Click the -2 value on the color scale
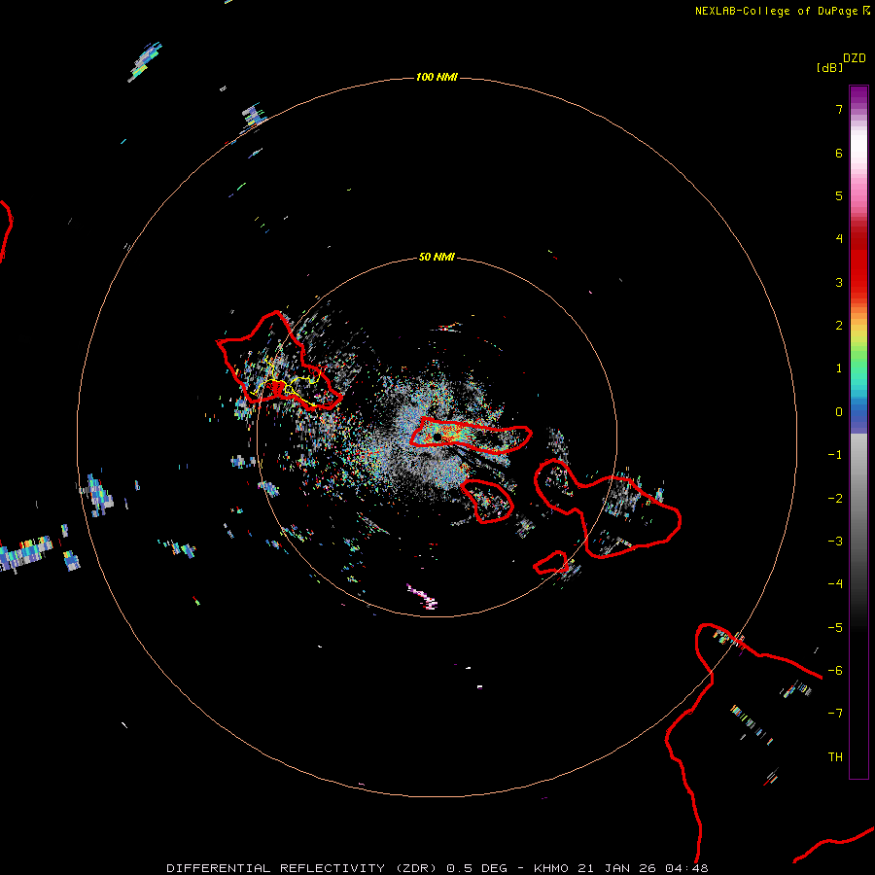 [835, 499]
